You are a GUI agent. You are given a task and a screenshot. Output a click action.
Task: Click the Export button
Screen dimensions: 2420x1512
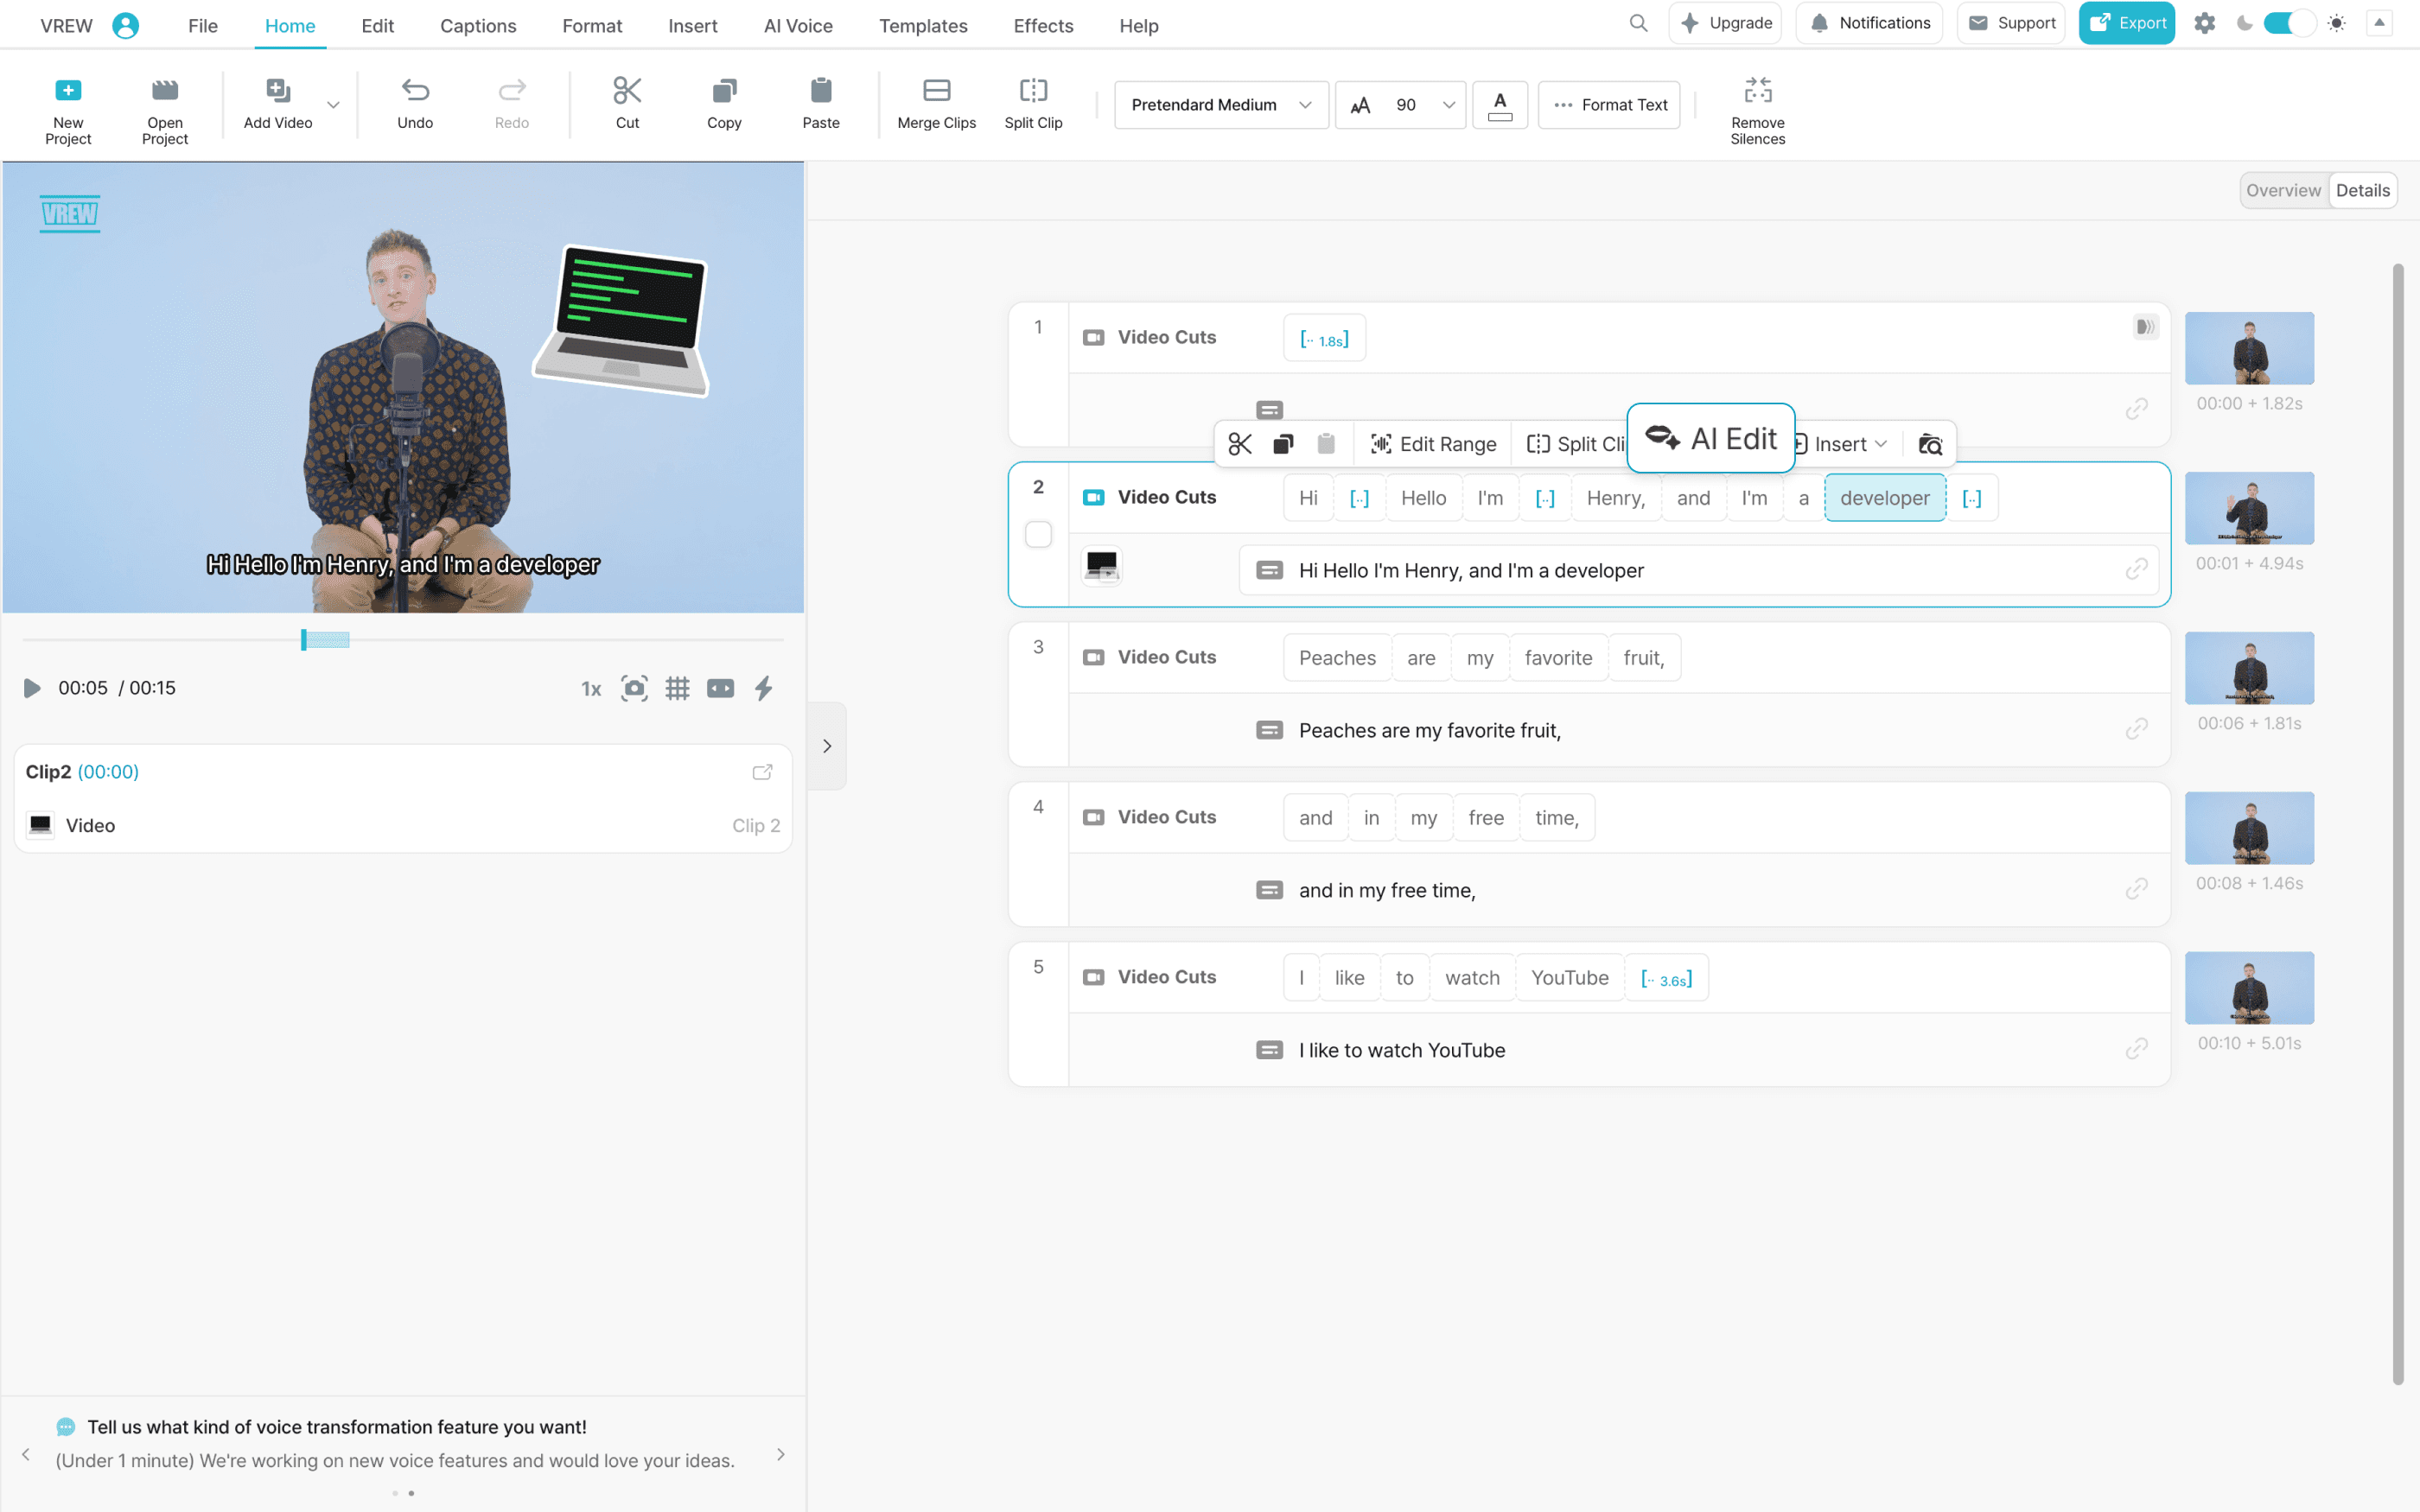2126,23
